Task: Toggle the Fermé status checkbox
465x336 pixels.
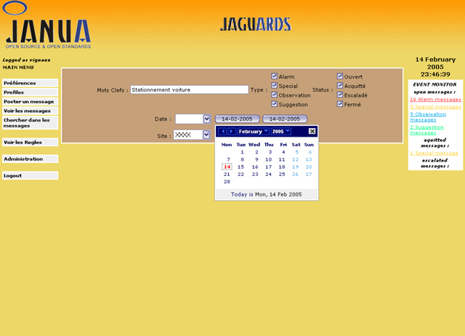Action: coord(340,104)
